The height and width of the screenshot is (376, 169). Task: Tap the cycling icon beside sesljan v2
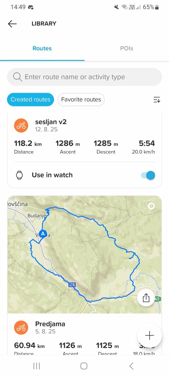pos(21,125)
